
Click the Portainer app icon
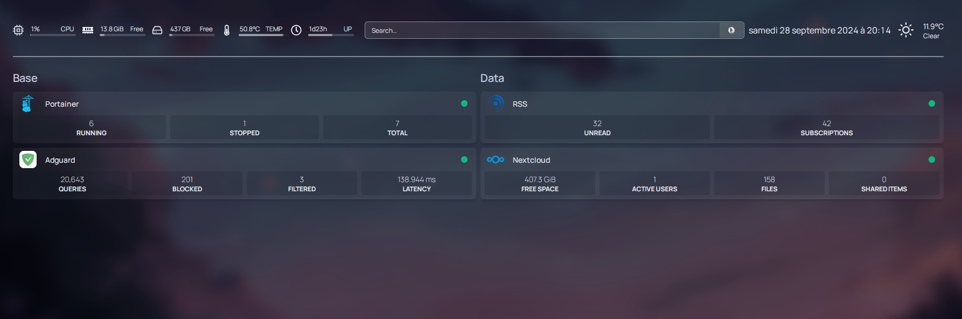point(27,103)
